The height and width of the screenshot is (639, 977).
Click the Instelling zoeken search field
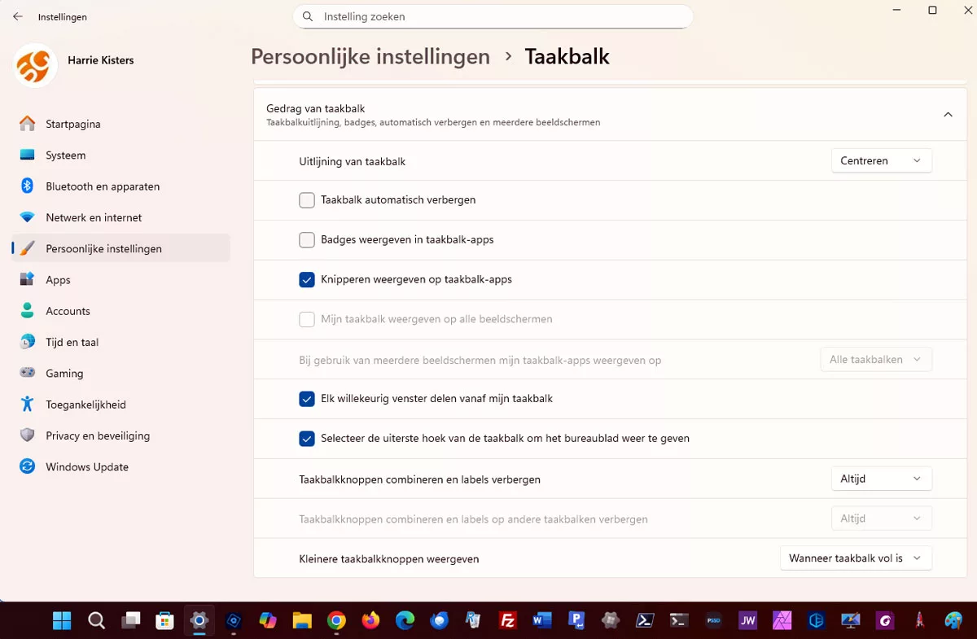coord(493,16)
